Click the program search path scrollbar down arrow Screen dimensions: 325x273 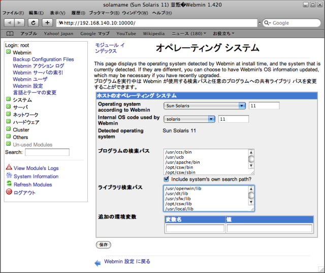(x=251, y=165)
